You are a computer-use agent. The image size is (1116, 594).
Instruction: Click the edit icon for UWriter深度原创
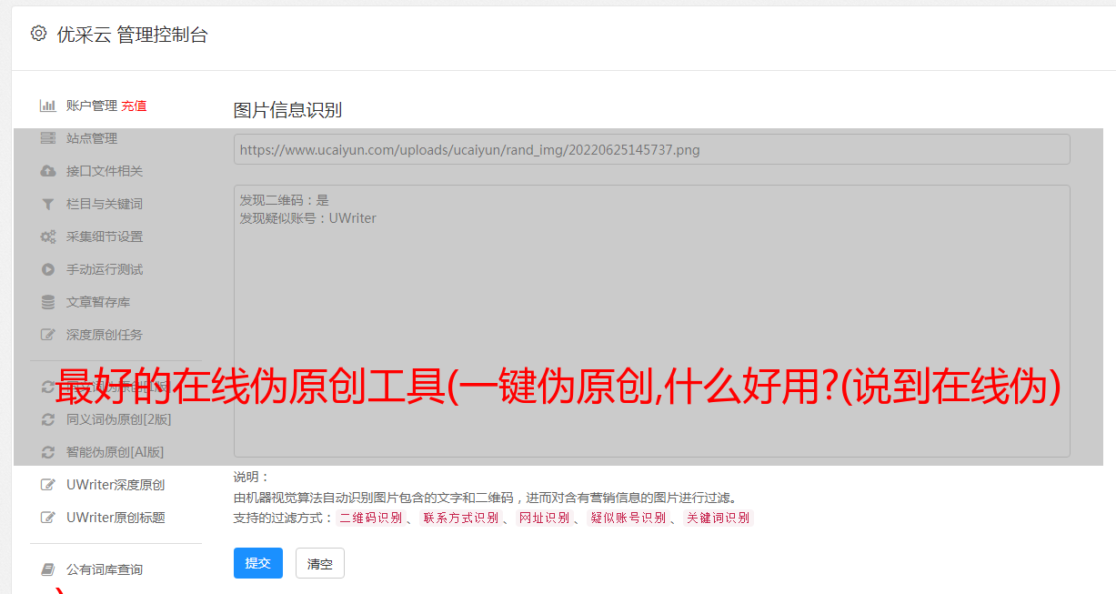pyautogui.click(x=48, y=485)
